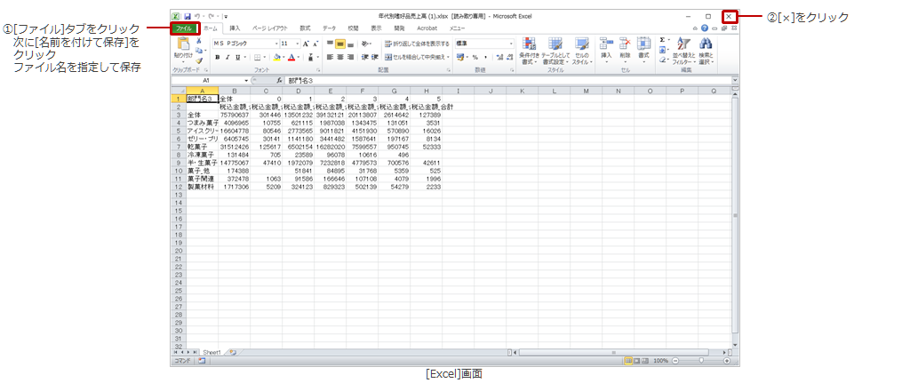Click the Clear eraser icon
This screenshot has height=391, width=910.
[662, 60]
